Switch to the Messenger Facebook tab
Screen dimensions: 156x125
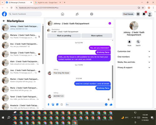(x=19, y=2)
